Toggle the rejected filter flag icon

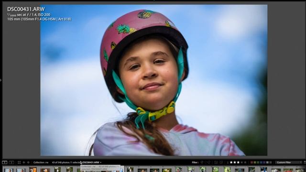(209, 162)
